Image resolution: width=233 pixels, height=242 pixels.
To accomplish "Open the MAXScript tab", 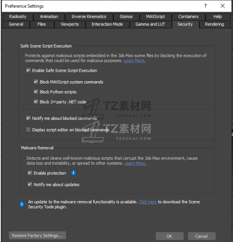I will coord(155,17).
